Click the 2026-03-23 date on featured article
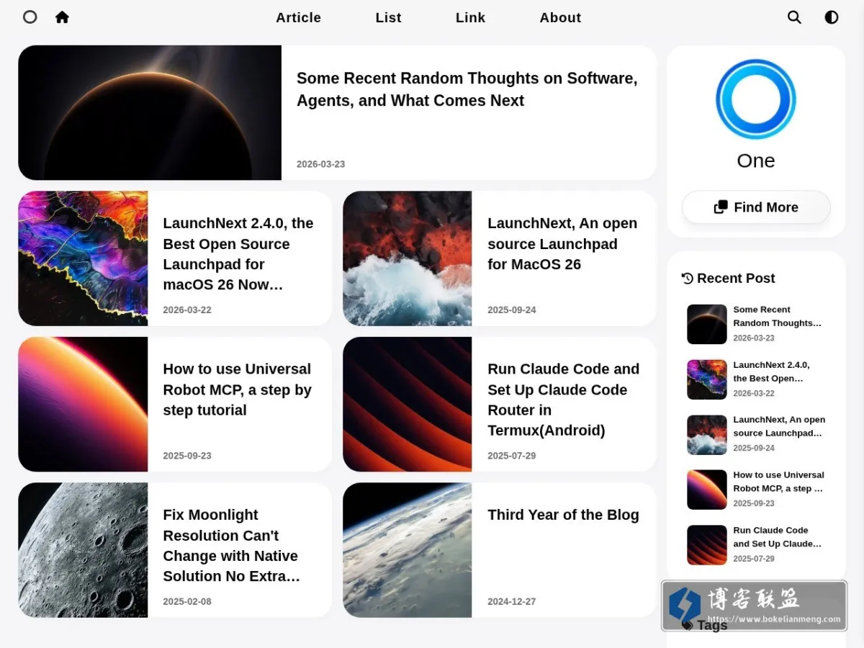This screenshot has height=648, width=864. (x=320, y=164)
